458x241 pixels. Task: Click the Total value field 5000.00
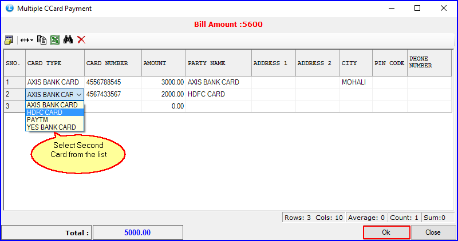[x=138, y=232]
